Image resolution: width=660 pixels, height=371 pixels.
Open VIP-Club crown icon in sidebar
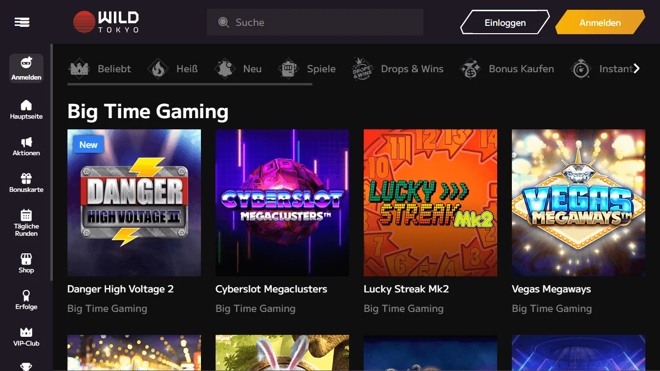26,336
